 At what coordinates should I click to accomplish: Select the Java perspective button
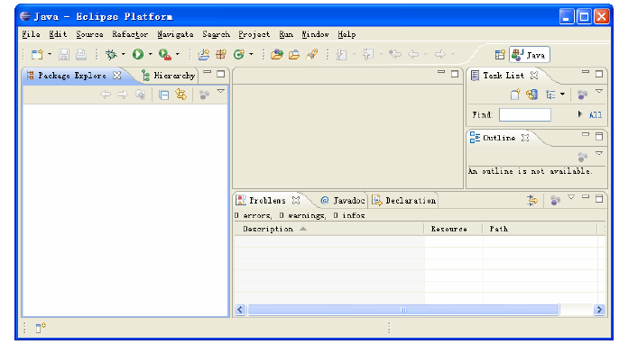tap(529, 55)
